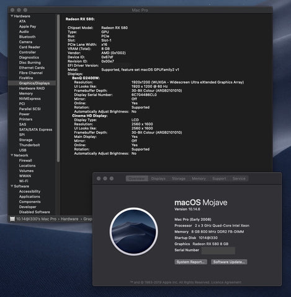Select Wi-Fi under Network
This screenshot has width=291, height=297.
pyautogui.click(x=24, y=181)
